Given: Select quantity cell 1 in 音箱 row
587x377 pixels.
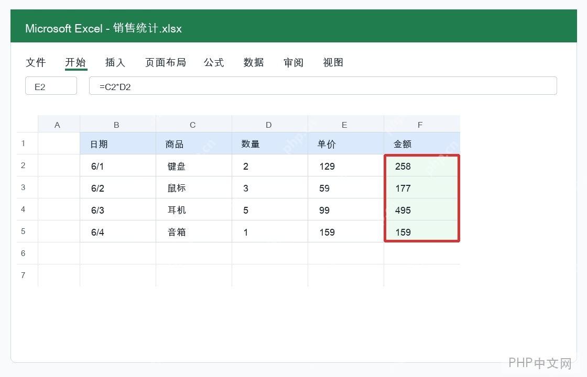Looking at the screenshot, I should point(270,231).
